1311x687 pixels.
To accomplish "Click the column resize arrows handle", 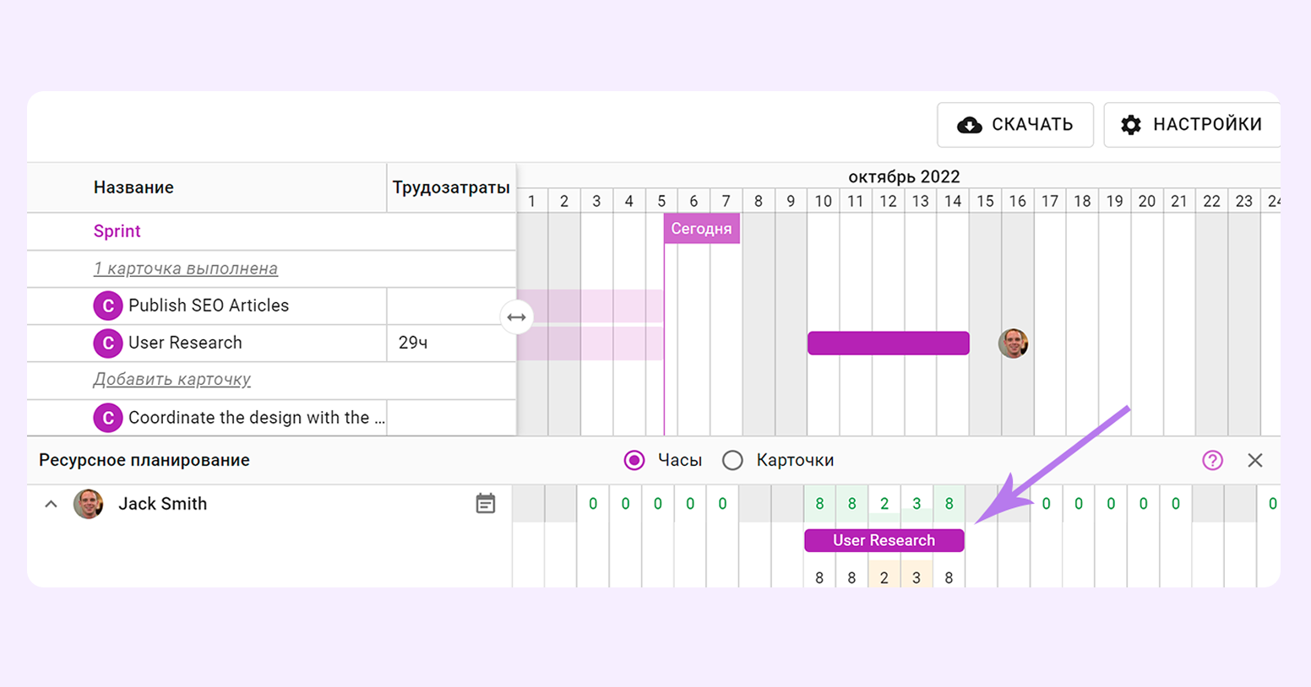I will pos(516,317).
